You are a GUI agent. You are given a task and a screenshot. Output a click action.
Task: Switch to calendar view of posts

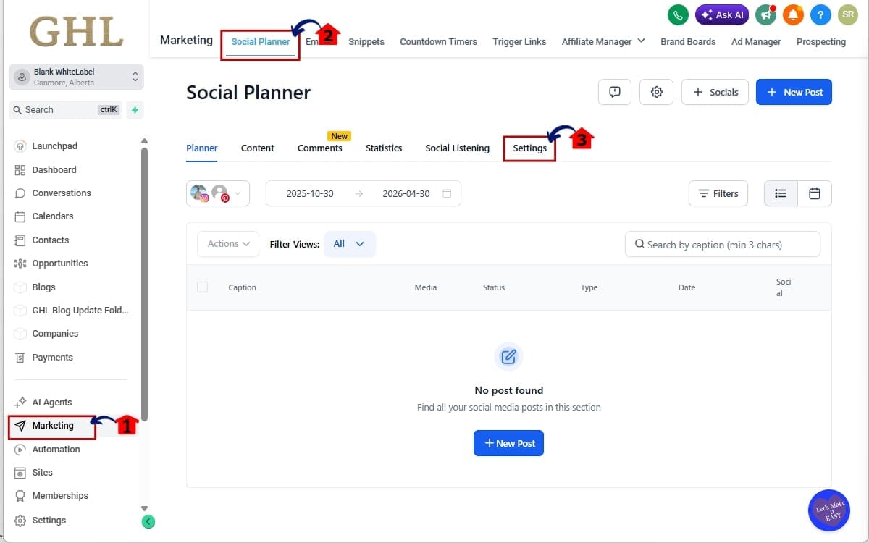point(814,193)
